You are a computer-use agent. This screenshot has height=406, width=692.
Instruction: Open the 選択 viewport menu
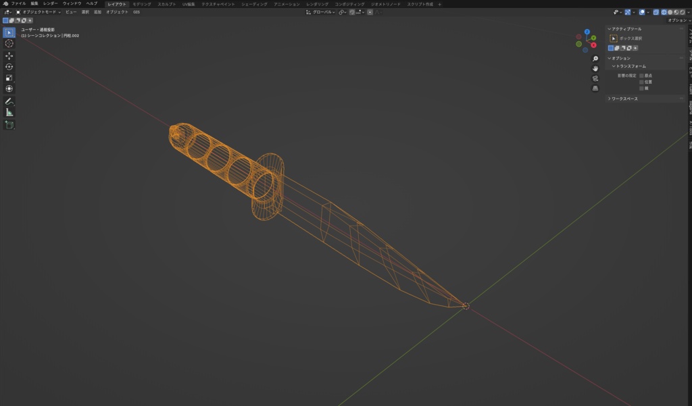(x=85, y=12)
